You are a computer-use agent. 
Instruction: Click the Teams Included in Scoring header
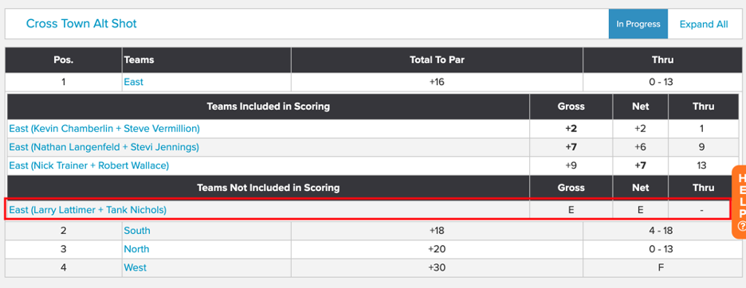click(269, 107)
